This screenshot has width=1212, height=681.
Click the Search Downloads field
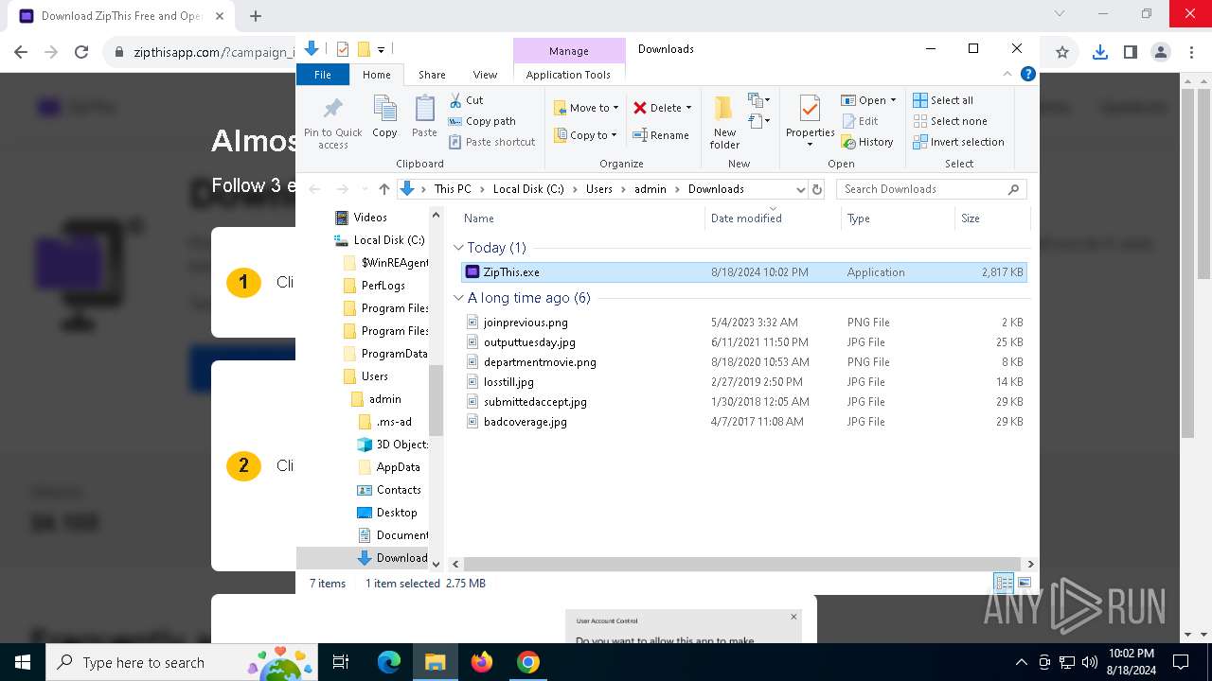[932, 189]
